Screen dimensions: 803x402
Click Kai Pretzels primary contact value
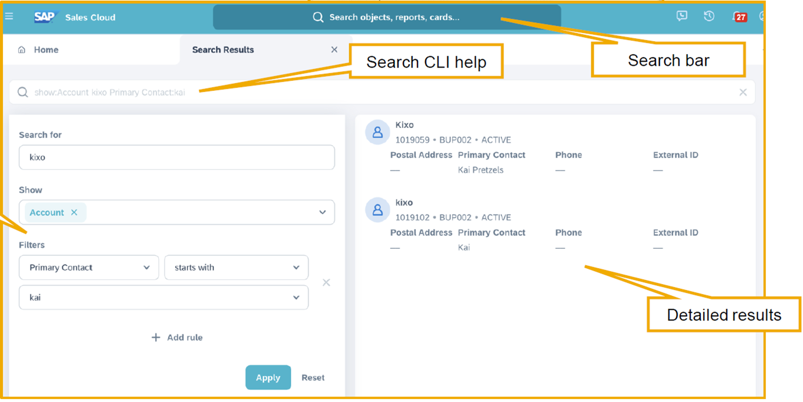coord(481,170)
